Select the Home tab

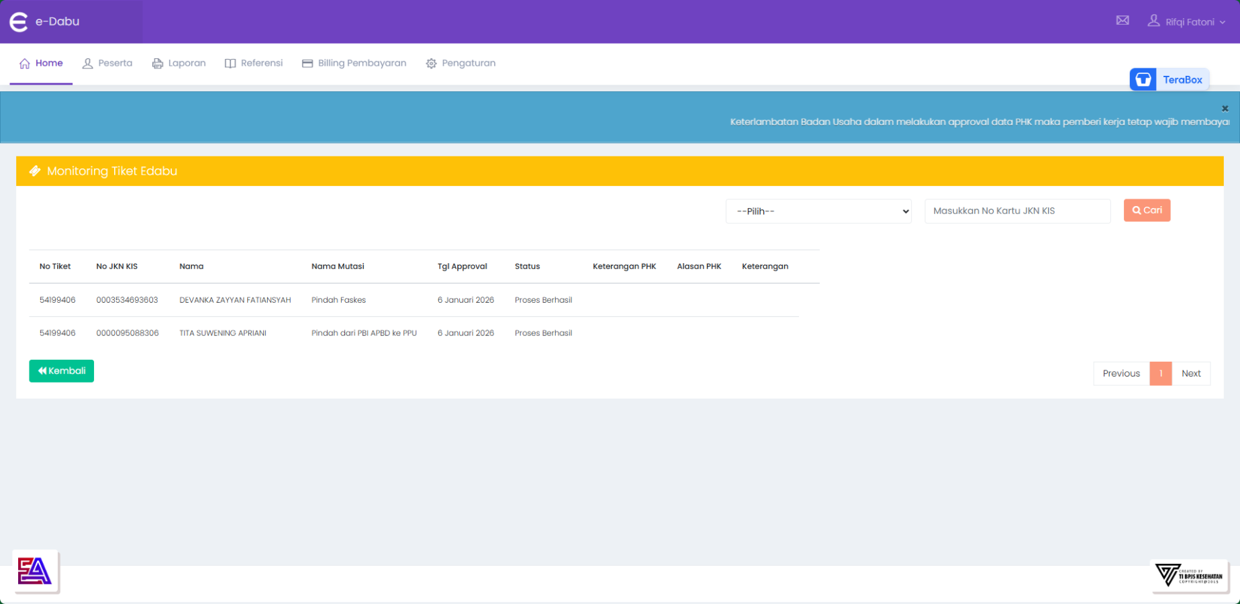click(x=41, y=63)
